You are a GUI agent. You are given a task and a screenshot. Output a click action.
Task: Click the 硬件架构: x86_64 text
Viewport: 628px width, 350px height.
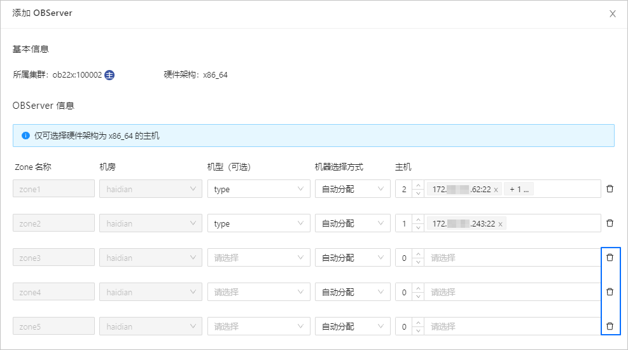(195, 75)
